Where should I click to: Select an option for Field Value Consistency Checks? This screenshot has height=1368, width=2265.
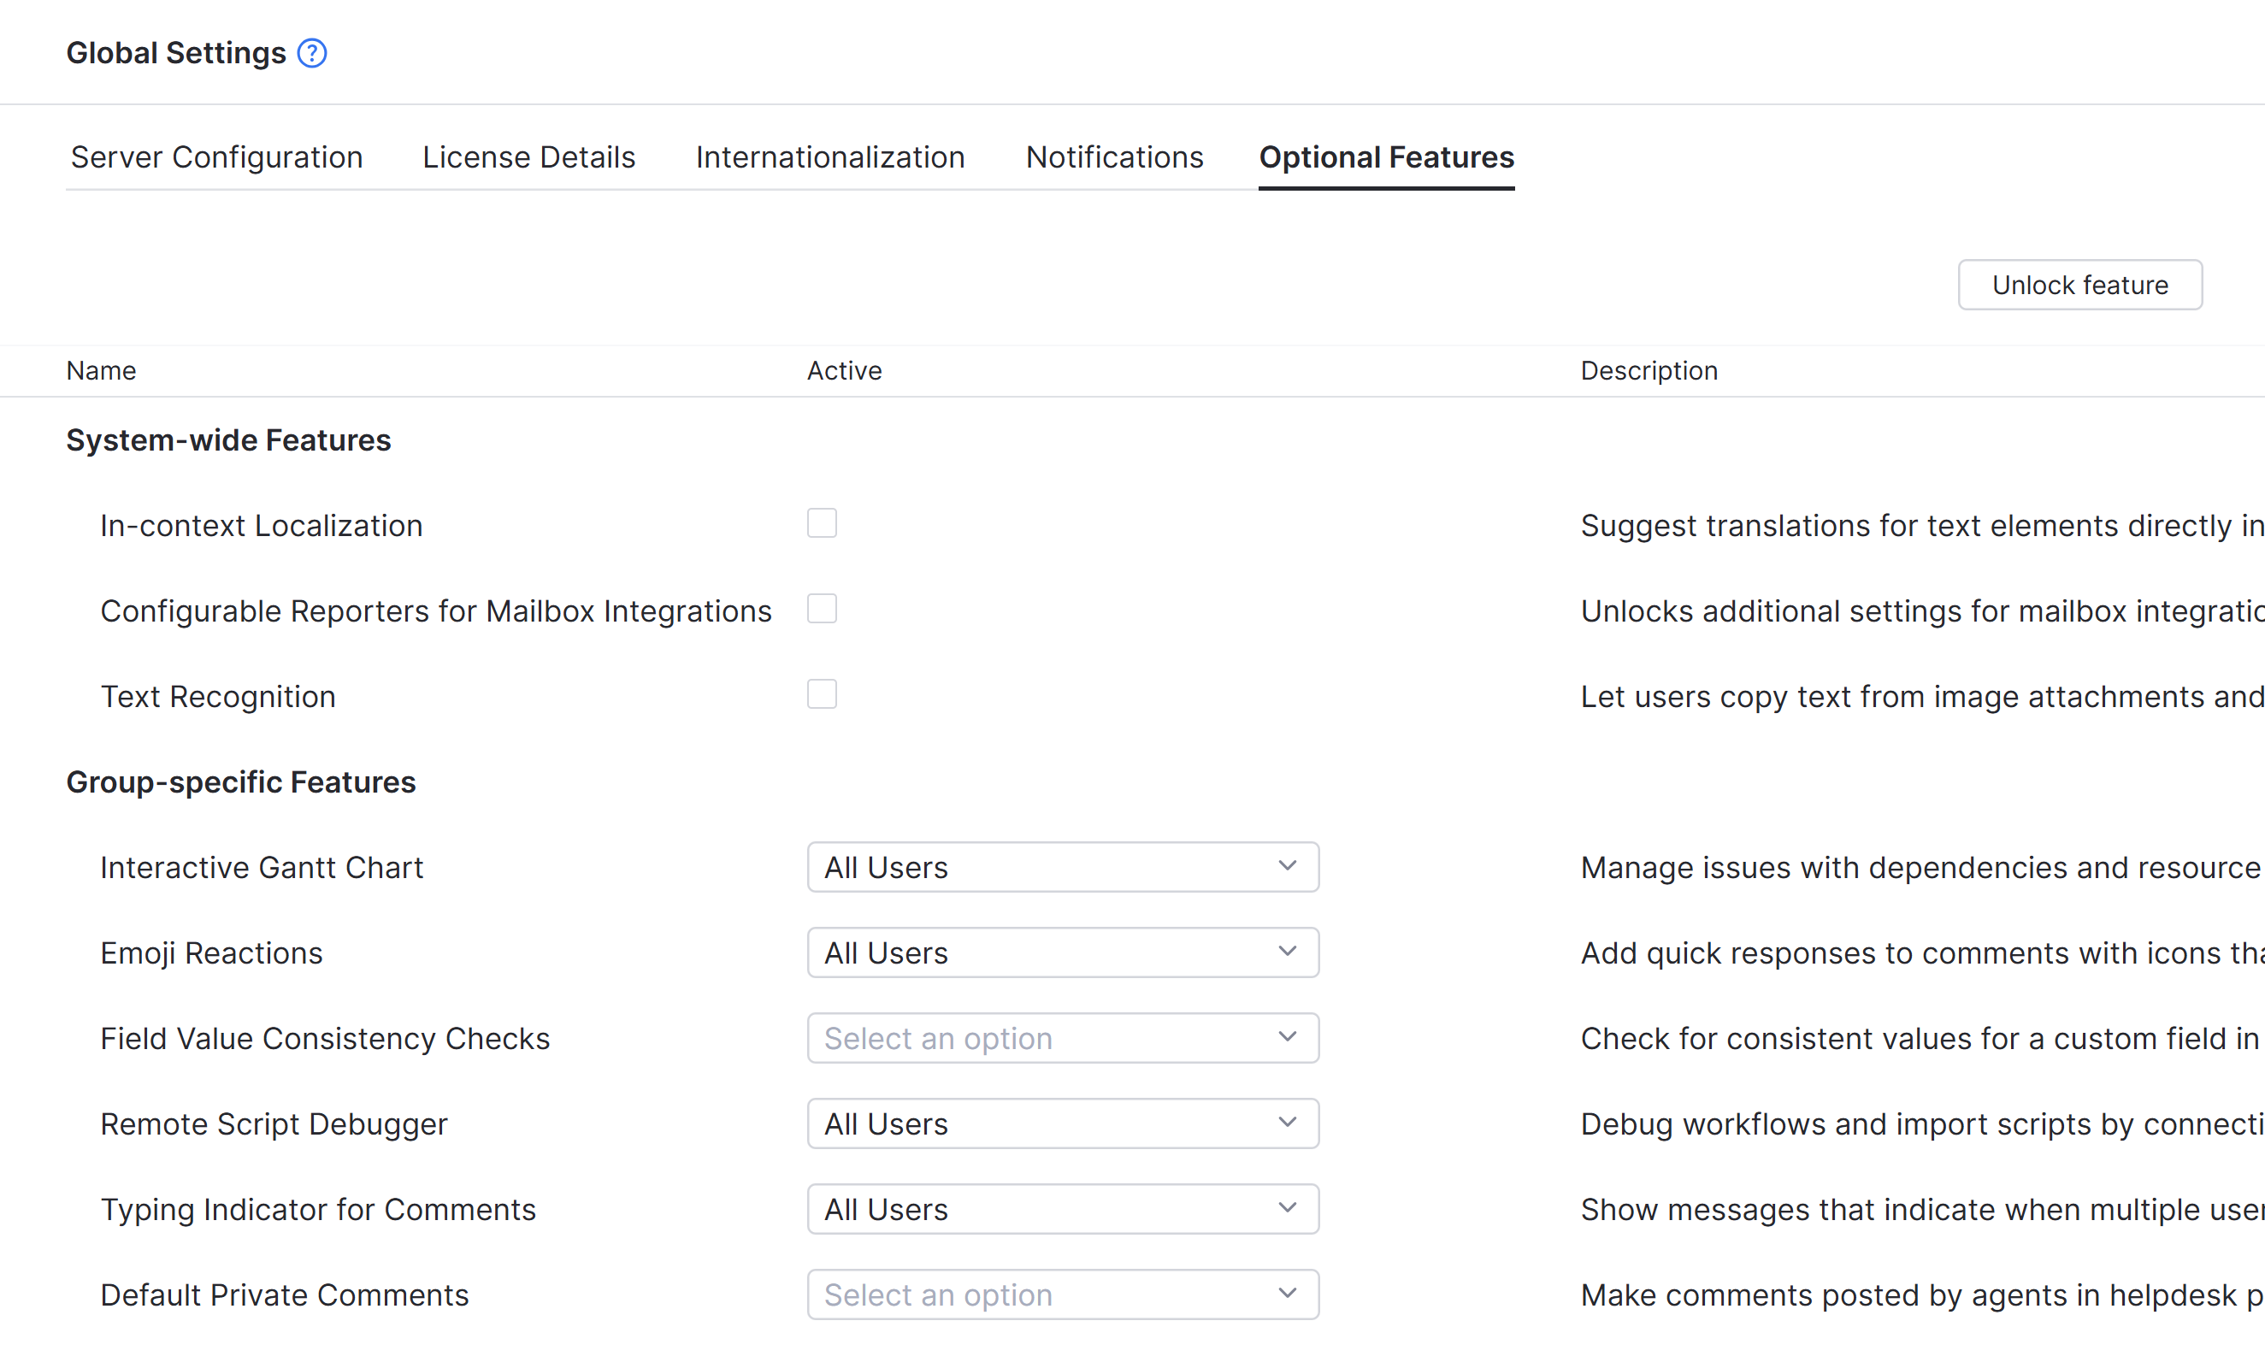click(1062, 1037)
